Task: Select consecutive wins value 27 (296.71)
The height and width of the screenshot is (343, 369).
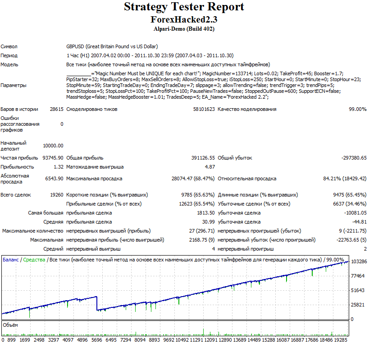Action: [202, 231]
